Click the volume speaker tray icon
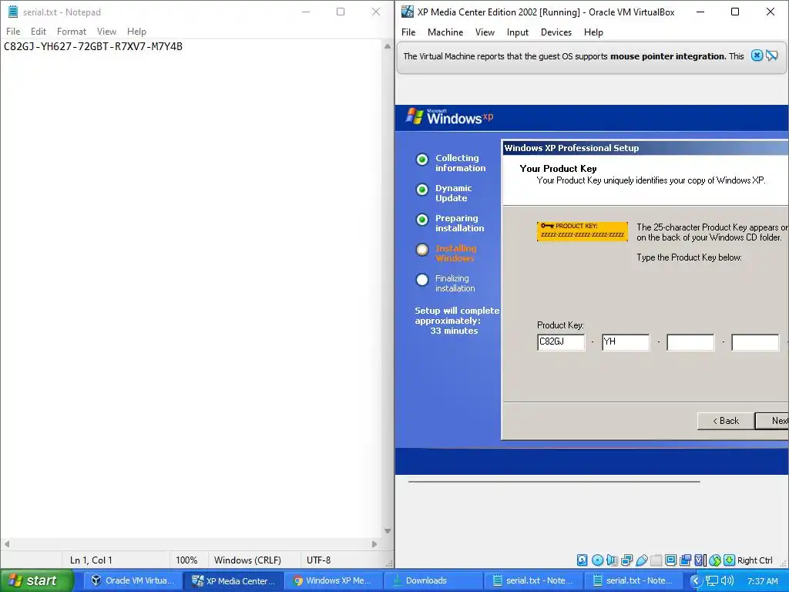The image size is (789, 592). click(727, 580)
